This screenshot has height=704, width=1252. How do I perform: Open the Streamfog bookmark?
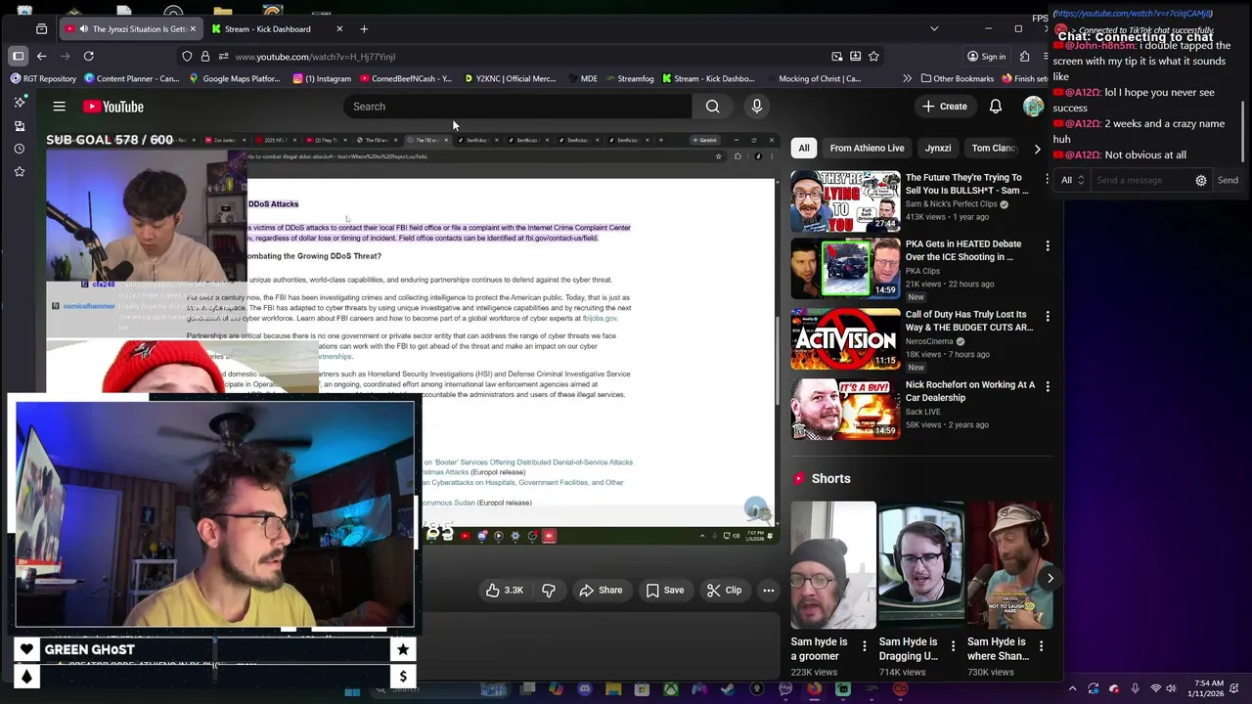(628, 78)
